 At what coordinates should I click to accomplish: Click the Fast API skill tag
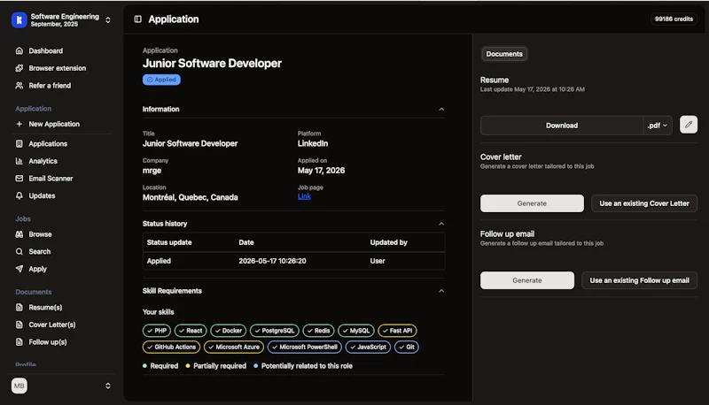pos(397,331)
